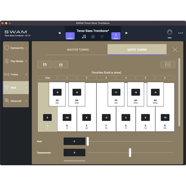Screen dimensions: 186x186
Task: Click the A key detune value 6
Action: [145, 118]
